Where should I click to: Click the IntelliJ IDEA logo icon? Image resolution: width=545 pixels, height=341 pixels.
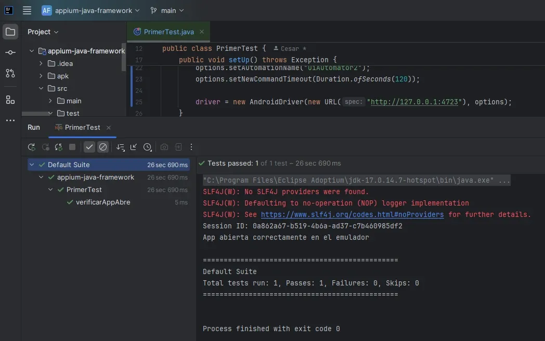coord(9,10)
